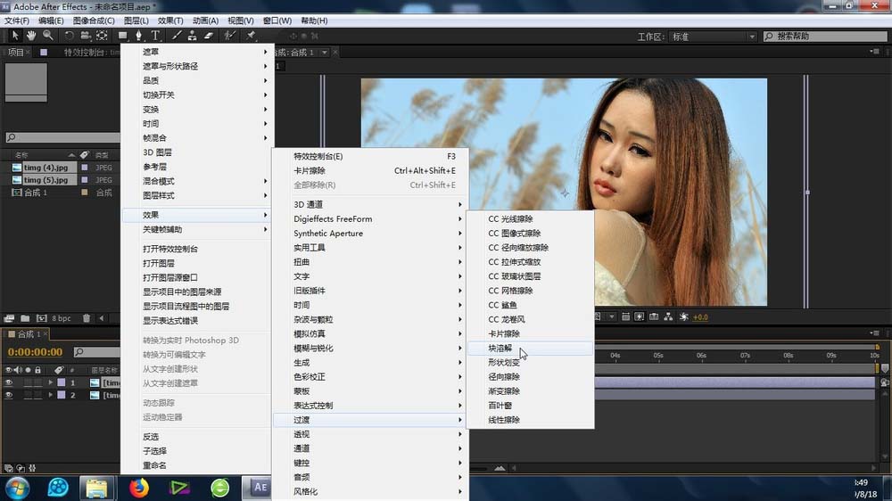Screen dimensions: 892x501
Task: Select the Rectangle shape tool
Action: (122, 36)
